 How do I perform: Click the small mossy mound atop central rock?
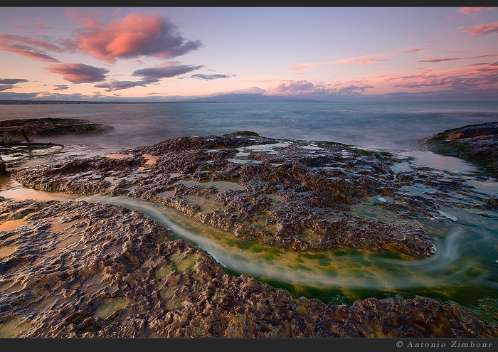tap(242, 134)
